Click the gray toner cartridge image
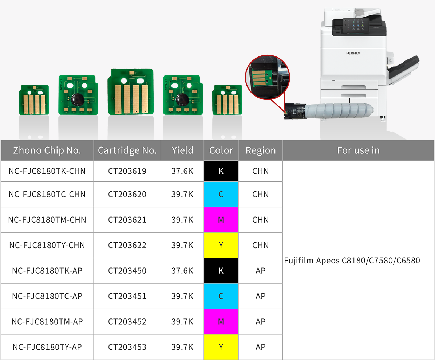 point(329,111)
